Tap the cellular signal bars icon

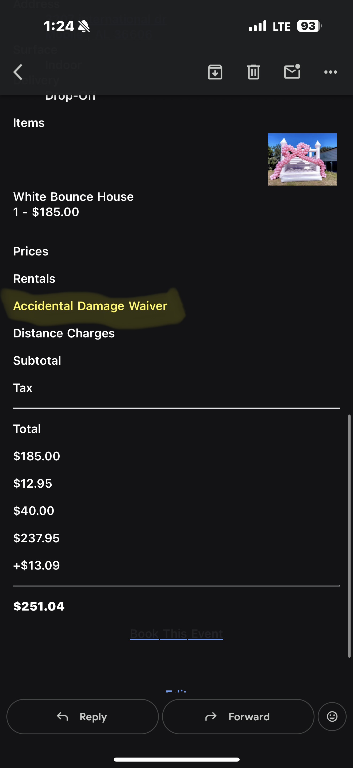coord(258,26)
